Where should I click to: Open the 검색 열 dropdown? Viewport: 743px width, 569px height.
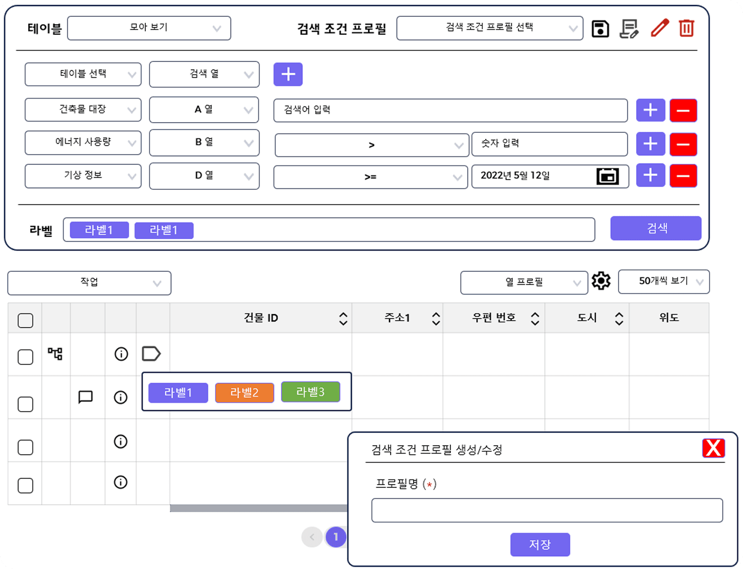pyautogui.click(x=204, y=74)
